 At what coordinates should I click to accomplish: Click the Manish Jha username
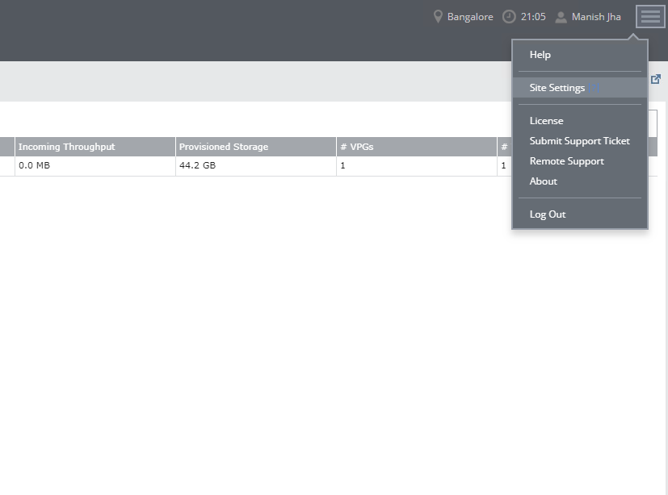596,17
